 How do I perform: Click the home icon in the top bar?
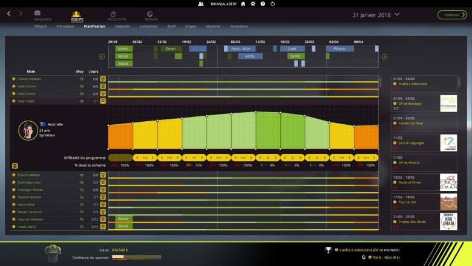pos(243,4)
